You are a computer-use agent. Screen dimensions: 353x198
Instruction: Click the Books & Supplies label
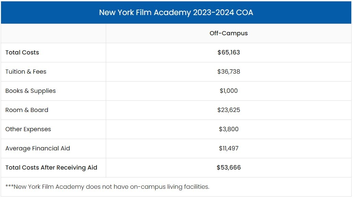point(30,91)
